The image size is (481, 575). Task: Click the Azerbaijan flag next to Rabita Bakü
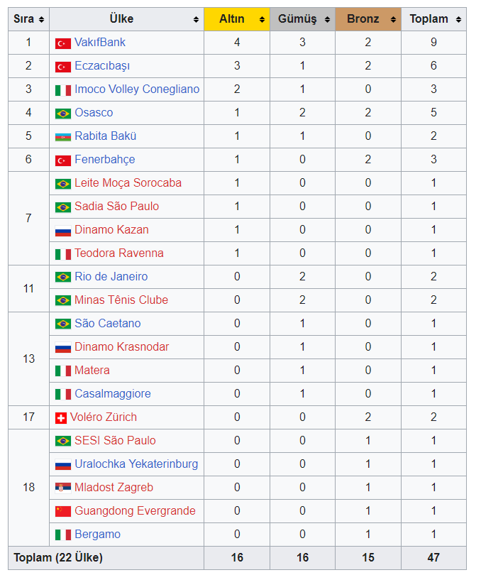point(62,137)
